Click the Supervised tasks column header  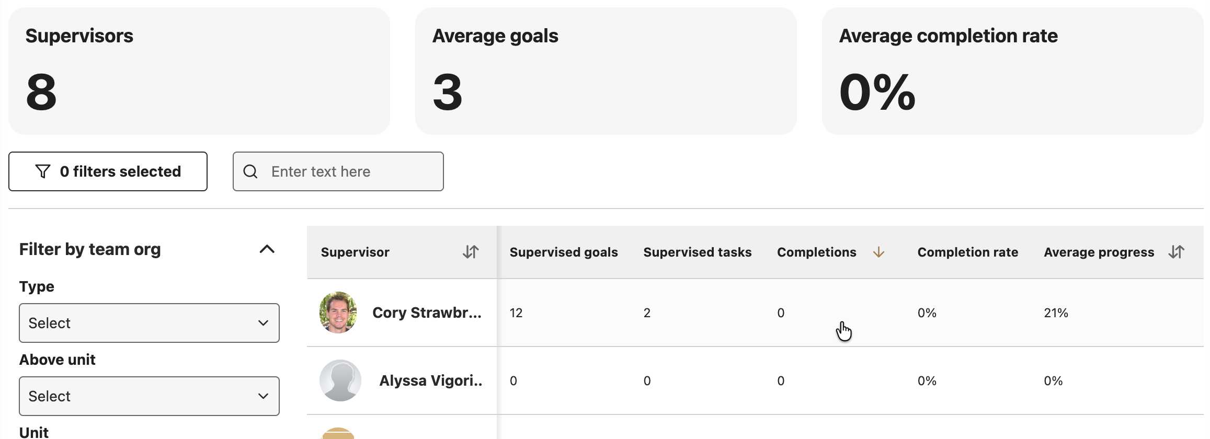(698, 252)
